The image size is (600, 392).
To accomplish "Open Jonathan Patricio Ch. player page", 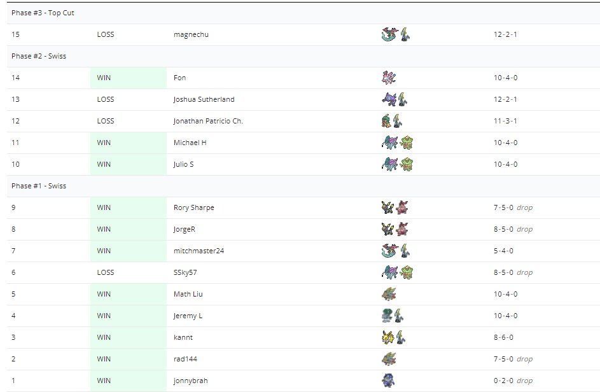I will pyautogui.click(x=208, y=121).
